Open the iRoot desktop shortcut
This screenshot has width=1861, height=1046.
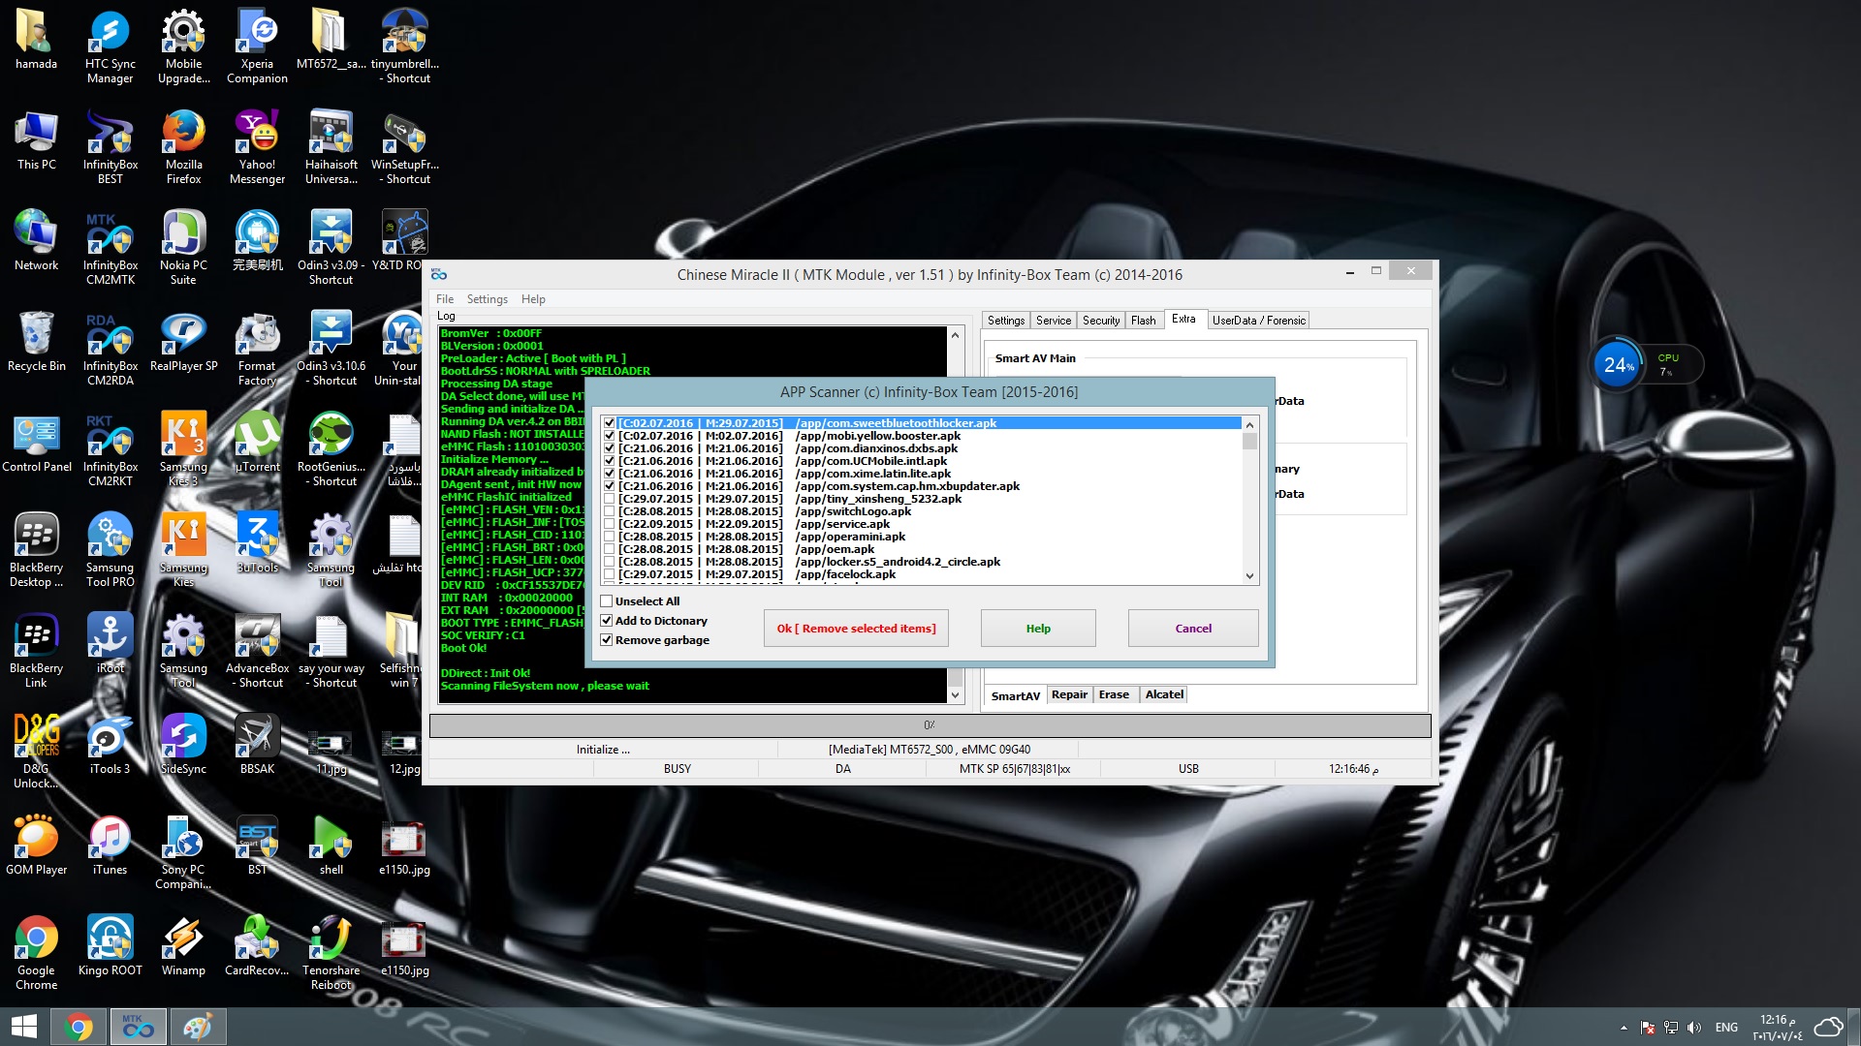point(110,643)
